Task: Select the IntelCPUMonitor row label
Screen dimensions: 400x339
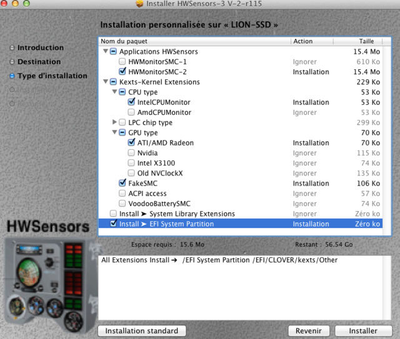Action: [x=164, y=102]
